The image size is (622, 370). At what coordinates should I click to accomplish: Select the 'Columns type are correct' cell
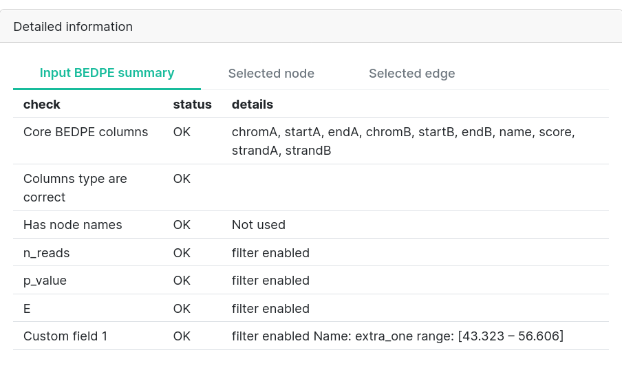click(75, 188)
